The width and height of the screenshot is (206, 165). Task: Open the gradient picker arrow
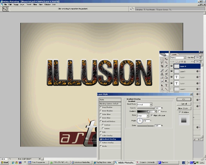click(x=156, y=112)
